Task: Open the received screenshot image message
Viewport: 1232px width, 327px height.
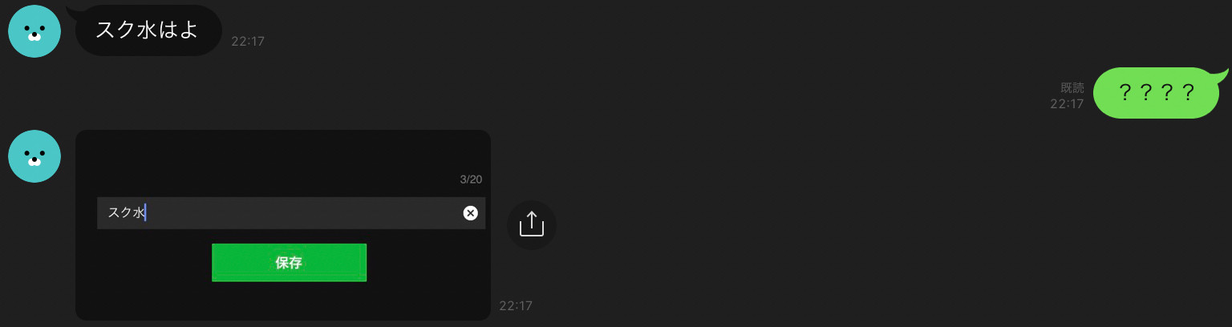Action: [282, 225]
